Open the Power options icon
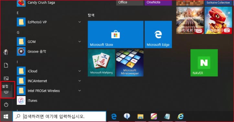 [6, 105]
